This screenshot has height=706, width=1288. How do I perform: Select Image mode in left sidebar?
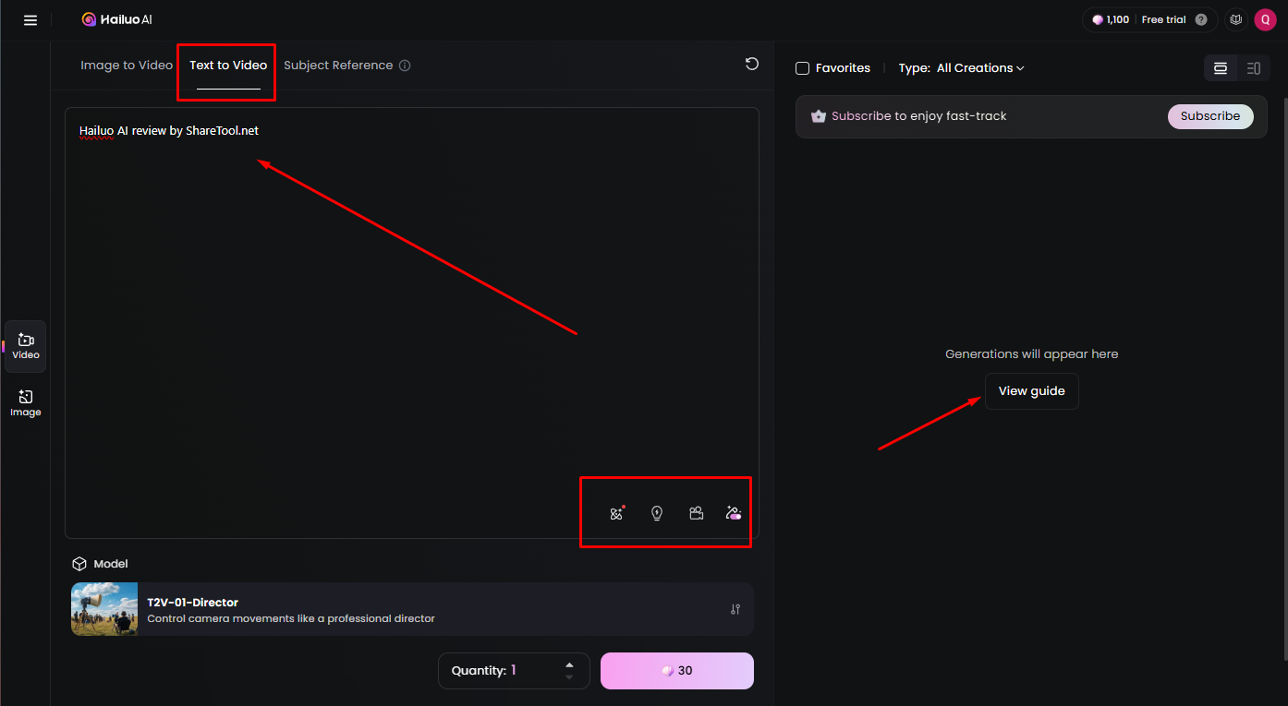tap(26, 403)
